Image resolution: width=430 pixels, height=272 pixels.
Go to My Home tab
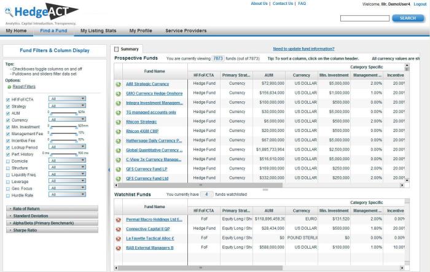[x=16, y=31]
